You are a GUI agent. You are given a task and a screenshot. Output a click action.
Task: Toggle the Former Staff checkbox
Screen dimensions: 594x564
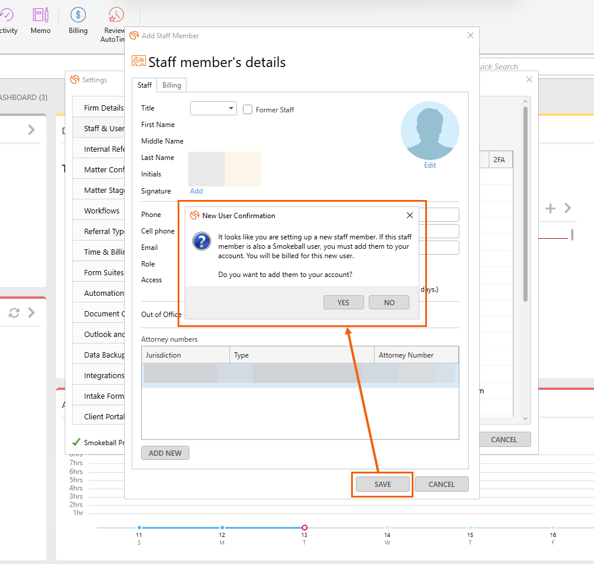[248, 109]
